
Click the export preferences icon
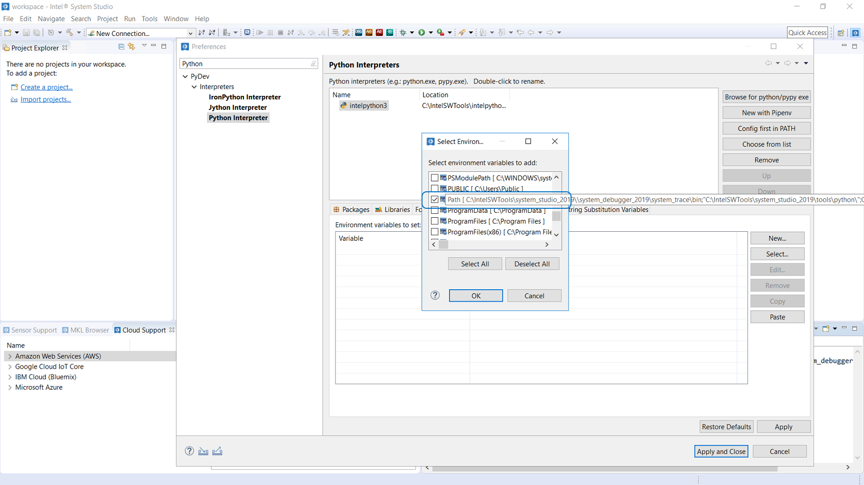pos(217,451)
